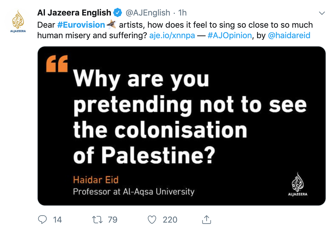
Task: Click the retweet count 79
Action: 112,220
